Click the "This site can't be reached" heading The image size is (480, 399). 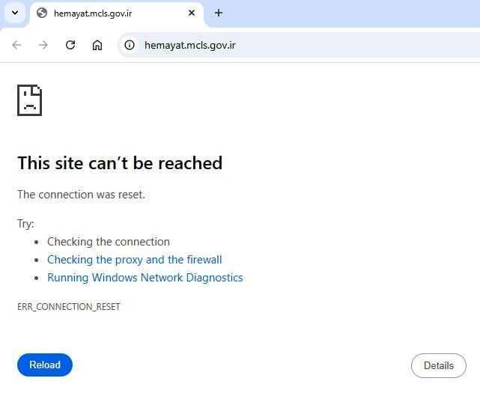coord(120,163)
